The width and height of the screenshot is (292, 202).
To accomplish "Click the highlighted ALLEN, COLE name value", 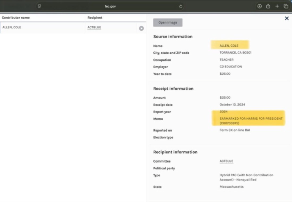I will point(229,46).
